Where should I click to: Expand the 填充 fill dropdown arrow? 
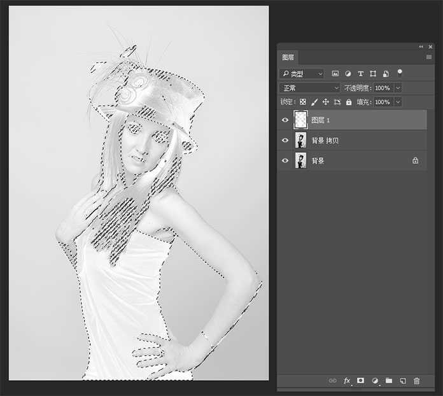point(398,102)
